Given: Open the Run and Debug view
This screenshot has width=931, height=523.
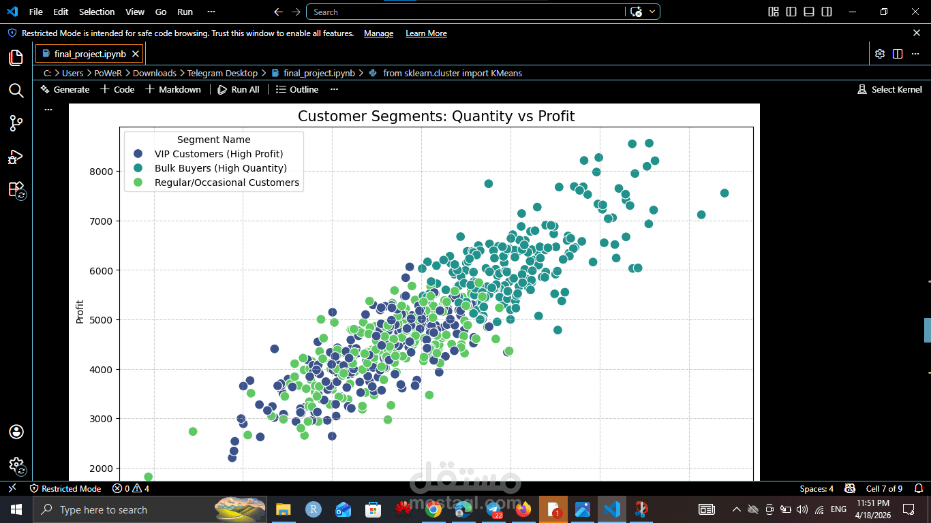Looking at the screenshot, I should point(16,157).
